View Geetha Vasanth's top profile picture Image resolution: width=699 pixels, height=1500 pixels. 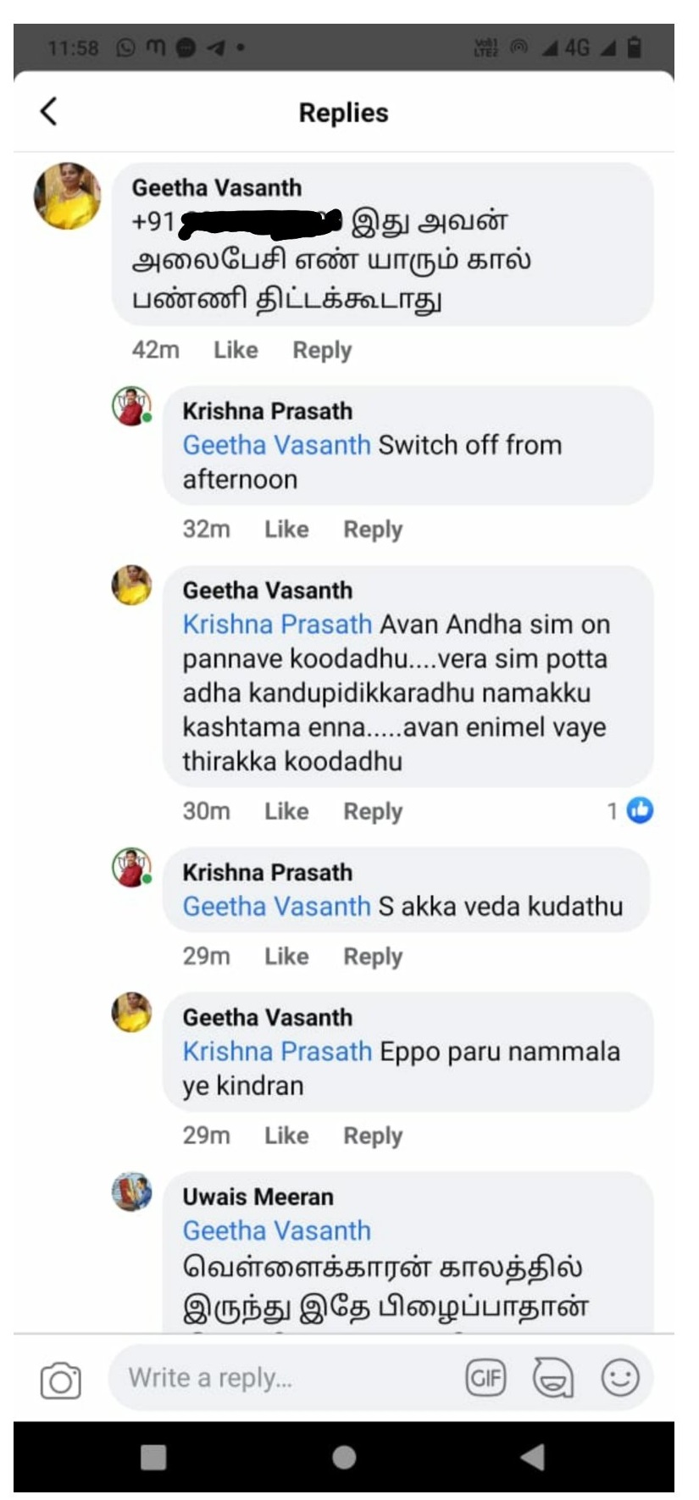tap(67, 196)
